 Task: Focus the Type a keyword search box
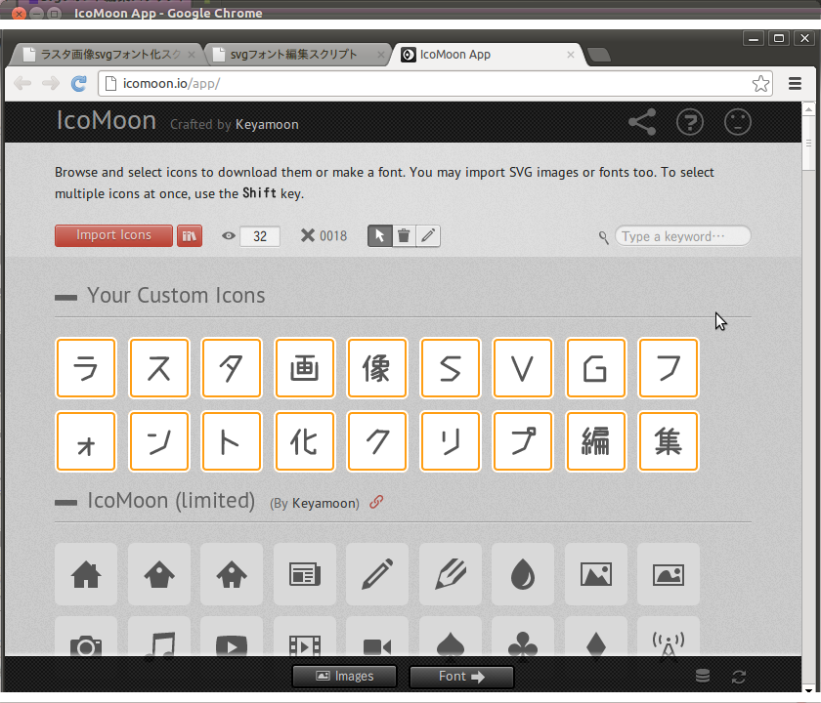[x=683, y=236]
